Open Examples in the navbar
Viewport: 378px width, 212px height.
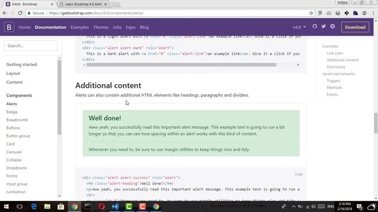[80, 27]
